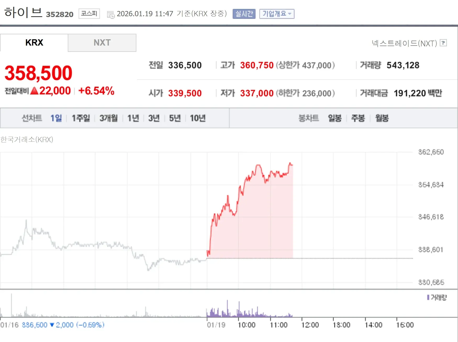Select 주봉 weekly candles
Viewport: 458px width, 342px height.
[x=358, y=118]
